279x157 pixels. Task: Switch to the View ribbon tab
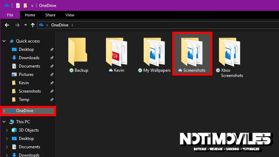click(70, 15)
